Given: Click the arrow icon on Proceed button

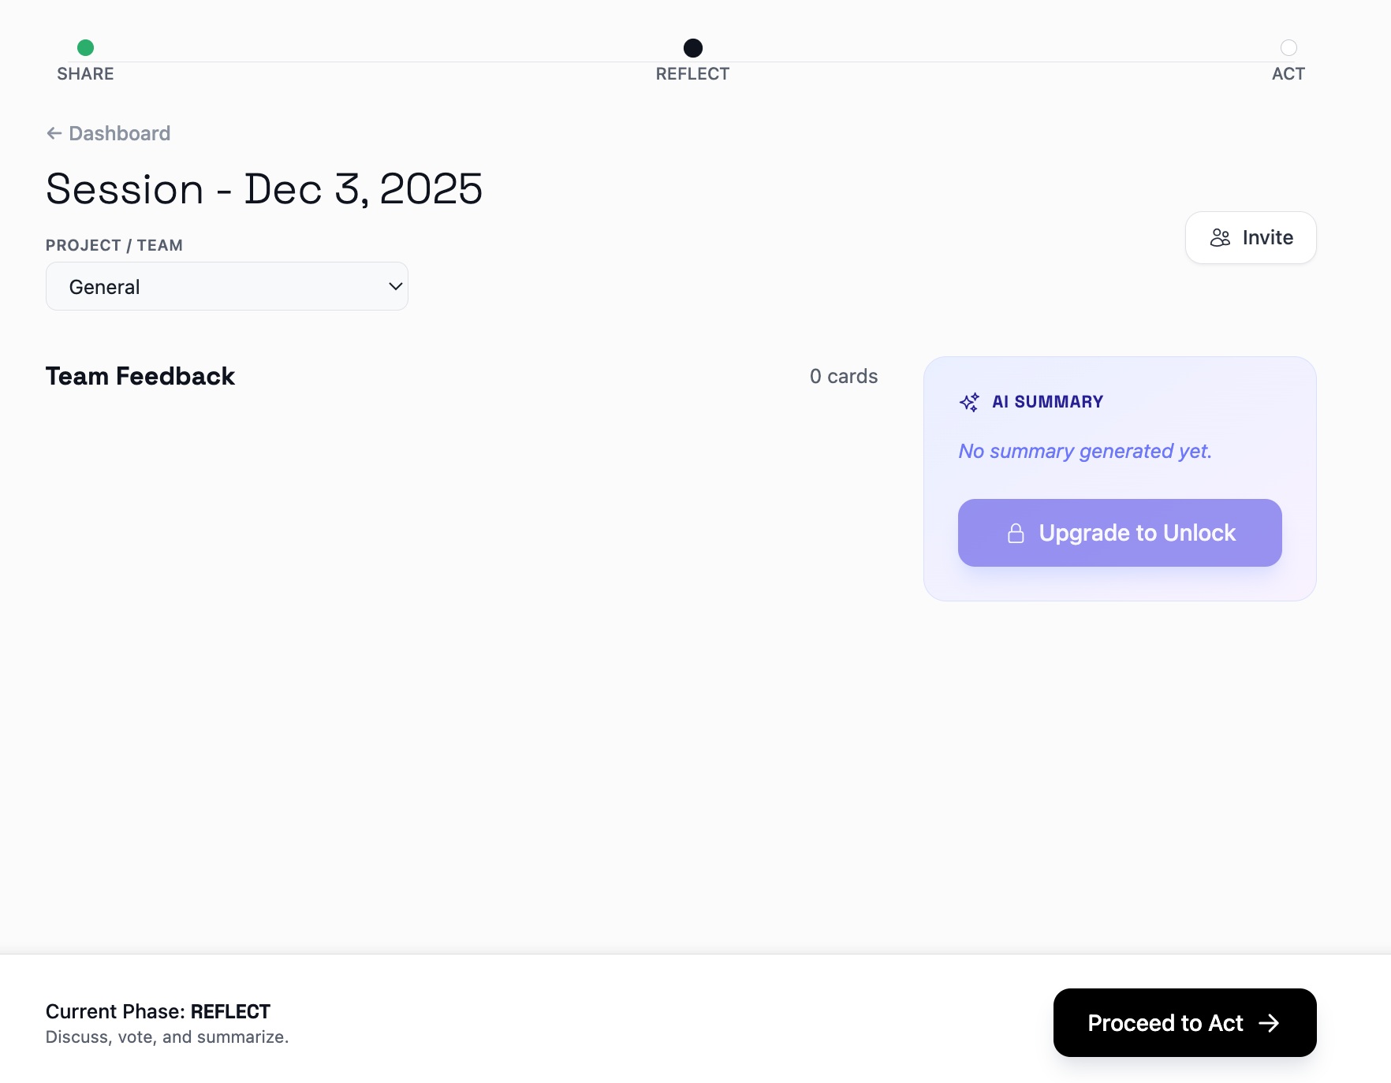Looking at the screenshot, I should (x=1269, y=1023).
